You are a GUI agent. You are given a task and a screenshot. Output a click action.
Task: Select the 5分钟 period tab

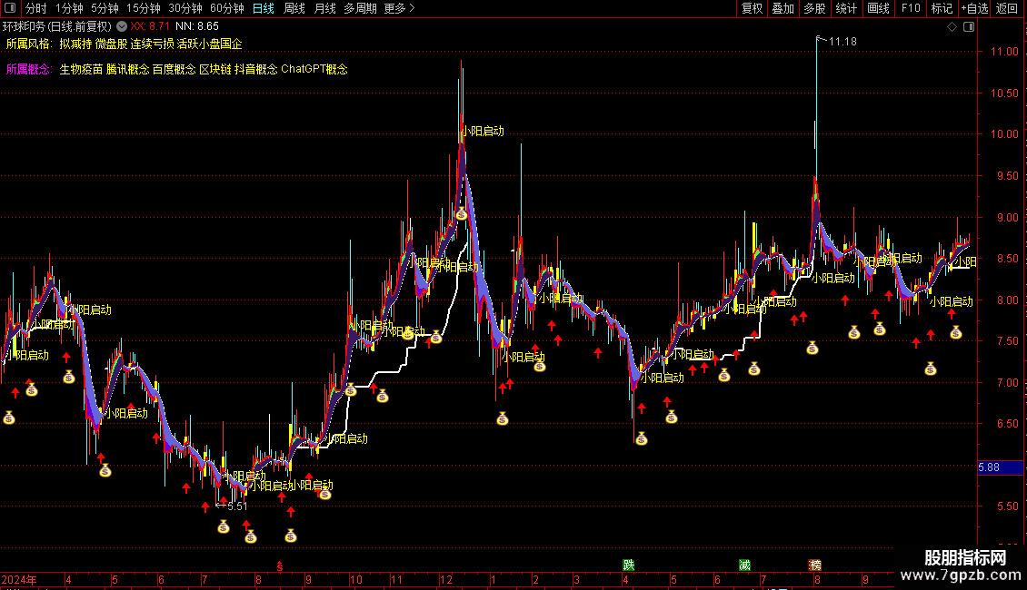(x=105, y=8)
